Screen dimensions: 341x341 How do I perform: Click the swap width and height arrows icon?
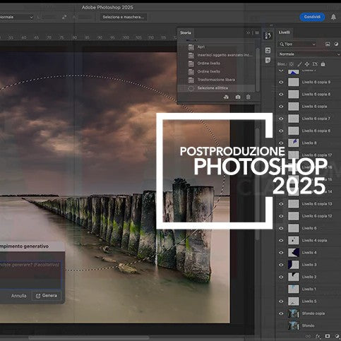[64, 17]
